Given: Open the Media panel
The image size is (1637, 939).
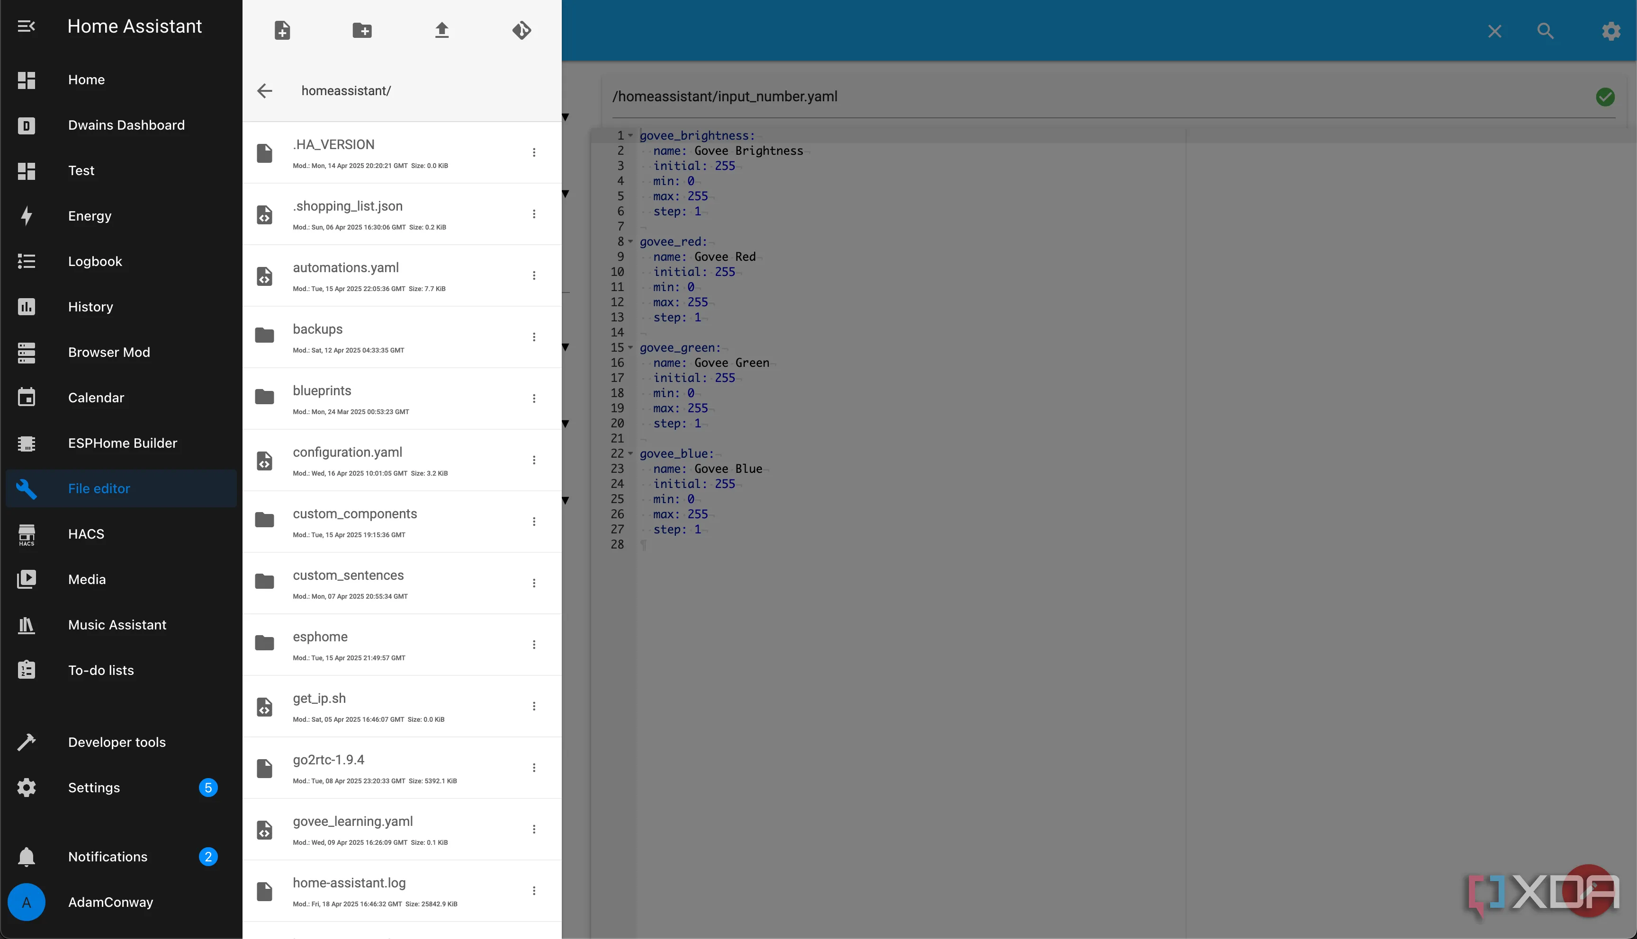Looking at the screenshot, I should (x=121, y=580).
